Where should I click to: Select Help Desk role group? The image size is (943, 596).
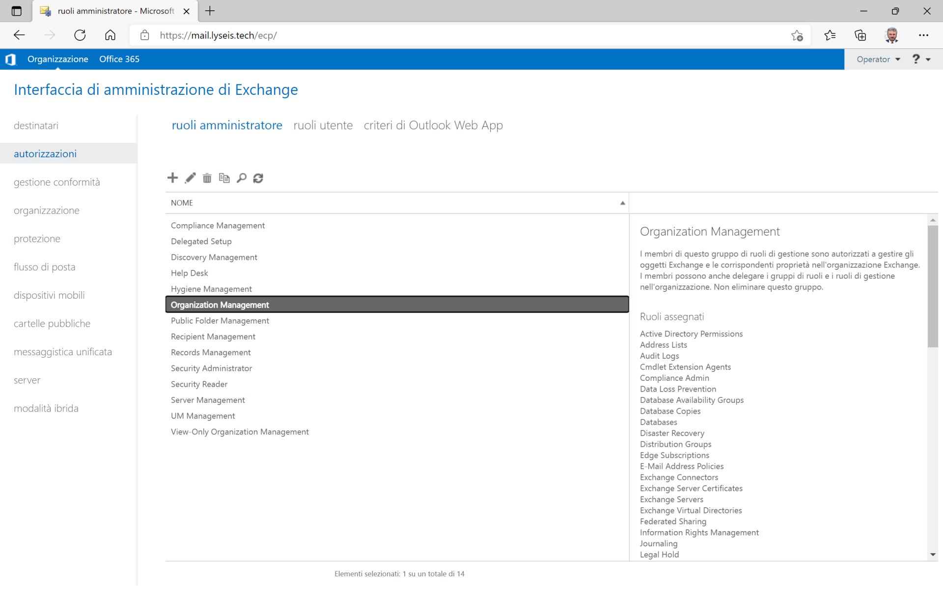pos(397,273)
